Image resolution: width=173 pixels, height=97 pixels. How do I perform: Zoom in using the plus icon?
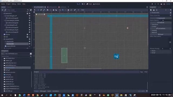(x=44, y=14)
